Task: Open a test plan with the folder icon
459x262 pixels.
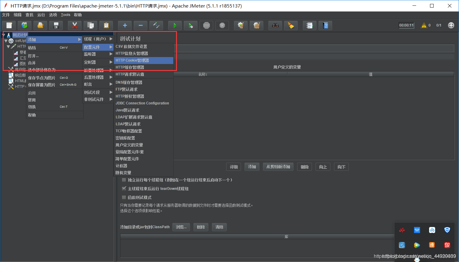Action: coord(41,25)
